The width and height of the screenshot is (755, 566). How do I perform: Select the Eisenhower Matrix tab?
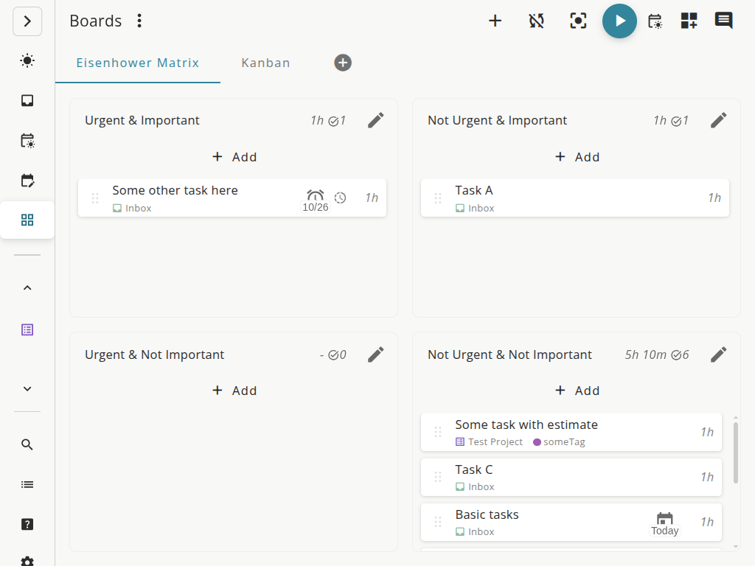pyautogui.click(x=138, y=63)
